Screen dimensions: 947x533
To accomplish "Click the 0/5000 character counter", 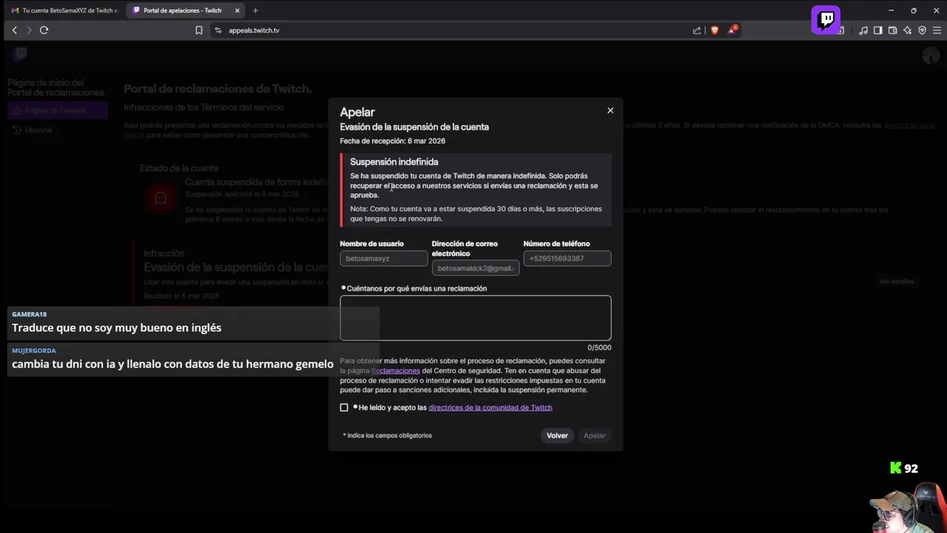I will point(599,347).
